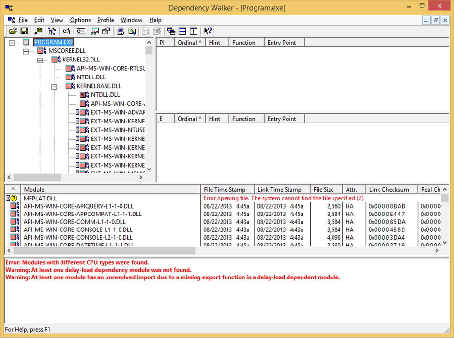This screenshot has height=338, width=454.
Task: Click the Start Profiling toolbar icon
Action: [146, 31]
